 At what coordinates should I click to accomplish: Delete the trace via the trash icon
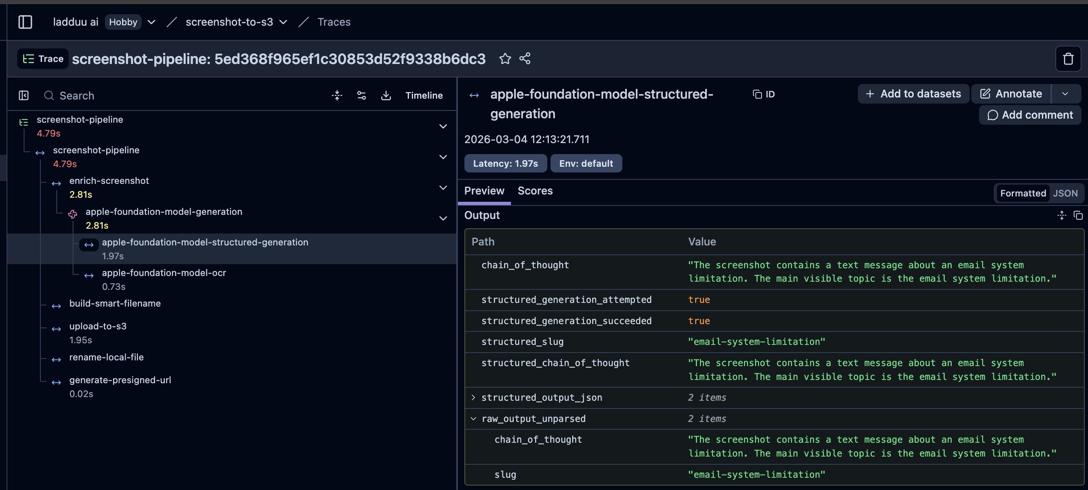click(x=1068, y=59)
